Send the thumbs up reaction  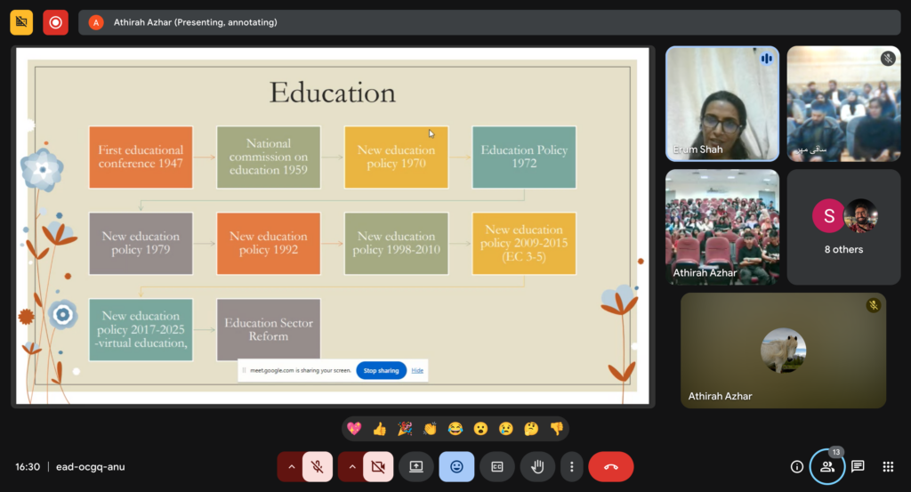point(380,429)
